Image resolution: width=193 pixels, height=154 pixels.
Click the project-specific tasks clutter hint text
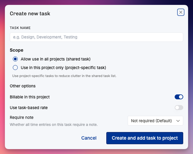pyautogui.click(x=64, y=76)
